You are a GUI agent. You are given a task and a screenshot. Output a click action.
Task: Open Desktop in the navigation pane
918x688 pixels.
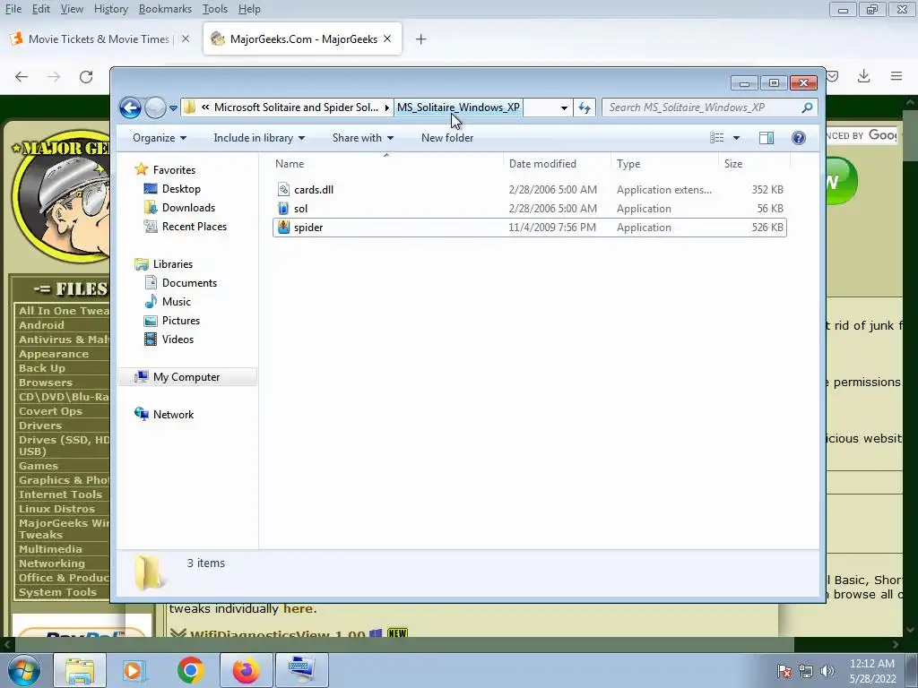pyautogui.click(x=181, y=189)
